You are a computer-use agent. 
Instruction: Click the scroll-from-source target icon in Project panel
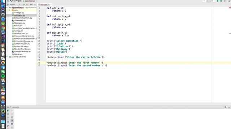tap(24, 5)
